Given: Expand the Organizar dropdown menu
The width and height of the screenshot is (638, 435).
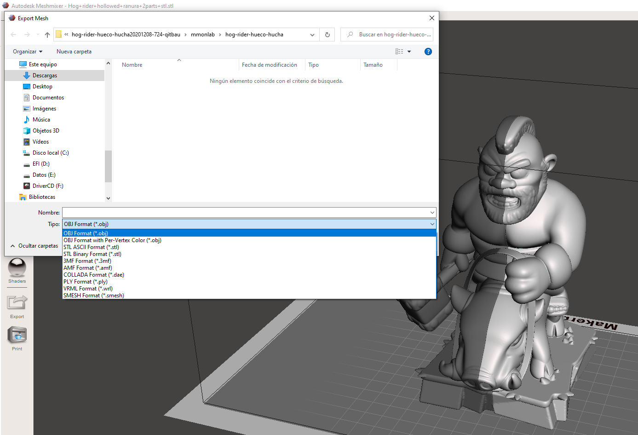Looking at the screenshot, I should (28, 52).
